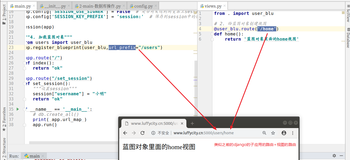Click python icon on Run main tab
Viewport: 350px width, 160px height.
pyautogui.click(x=27, y=156)
